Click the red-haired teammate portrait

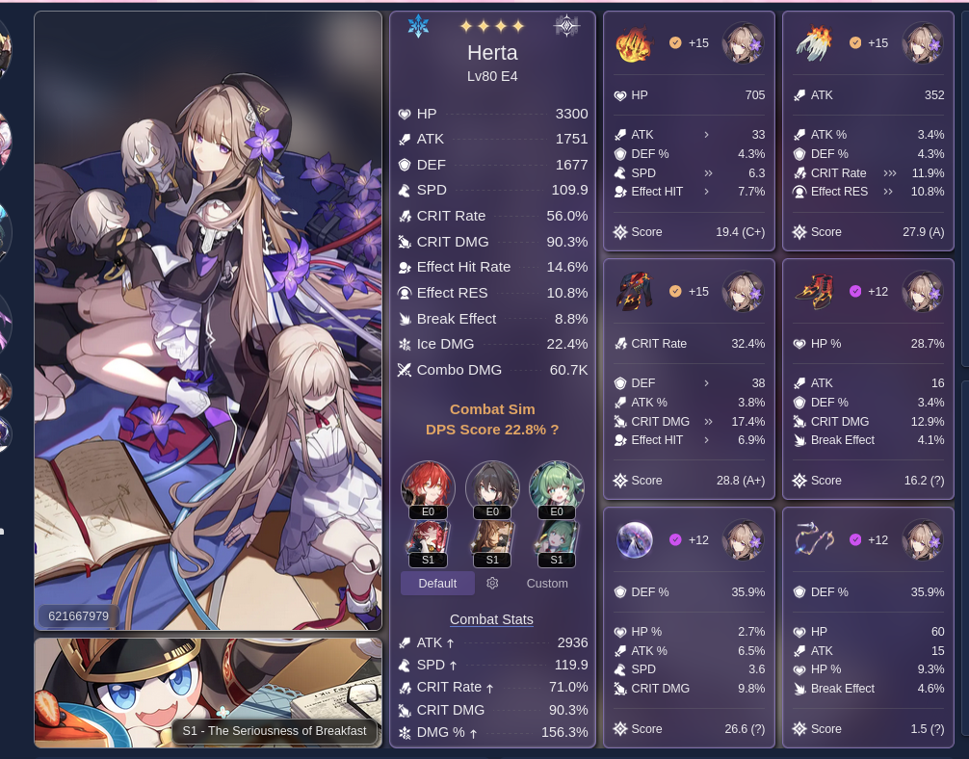(x=428, y=487)
